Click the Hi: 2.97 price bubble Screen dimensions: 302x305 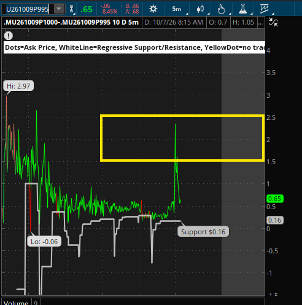[x=18, y=86]
